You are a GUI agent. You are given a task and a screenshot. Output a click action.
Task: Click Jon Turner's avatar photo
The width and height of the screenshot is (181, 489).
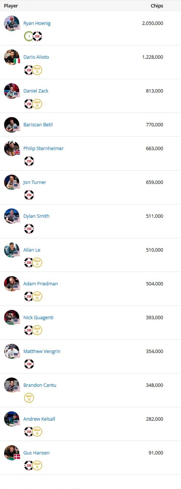12,182
